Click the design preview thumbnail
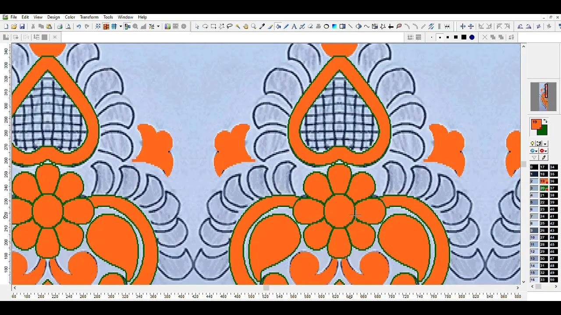The image size is (561, 315). point(543,97)
